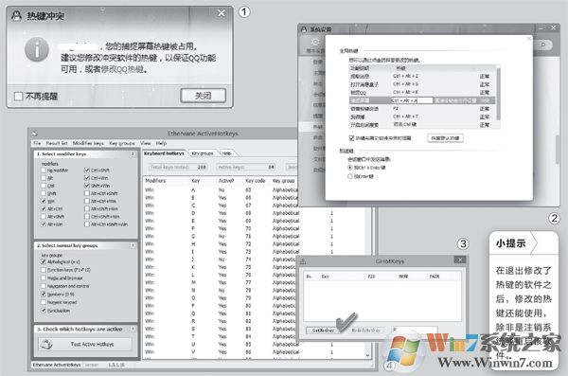
Task: Click the Active keys count field
Action: pos(246,167)
